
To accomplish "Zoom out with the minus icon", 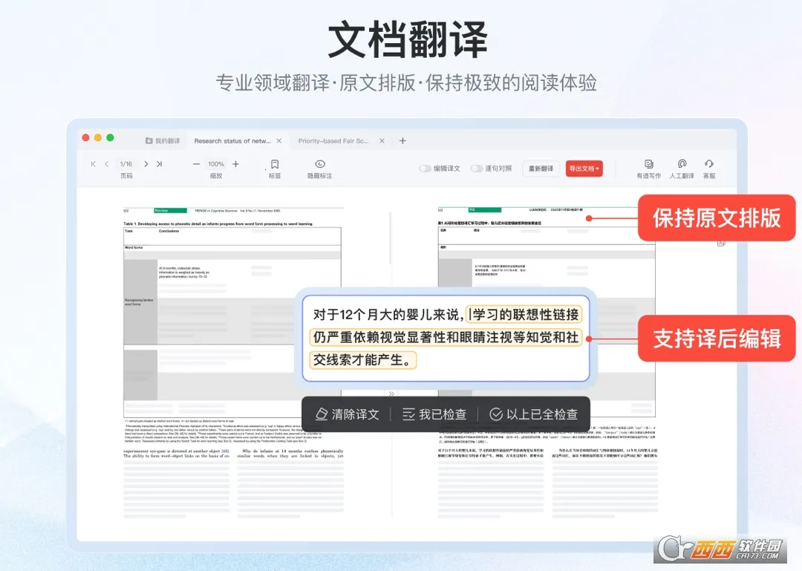I will pos(195,164).
